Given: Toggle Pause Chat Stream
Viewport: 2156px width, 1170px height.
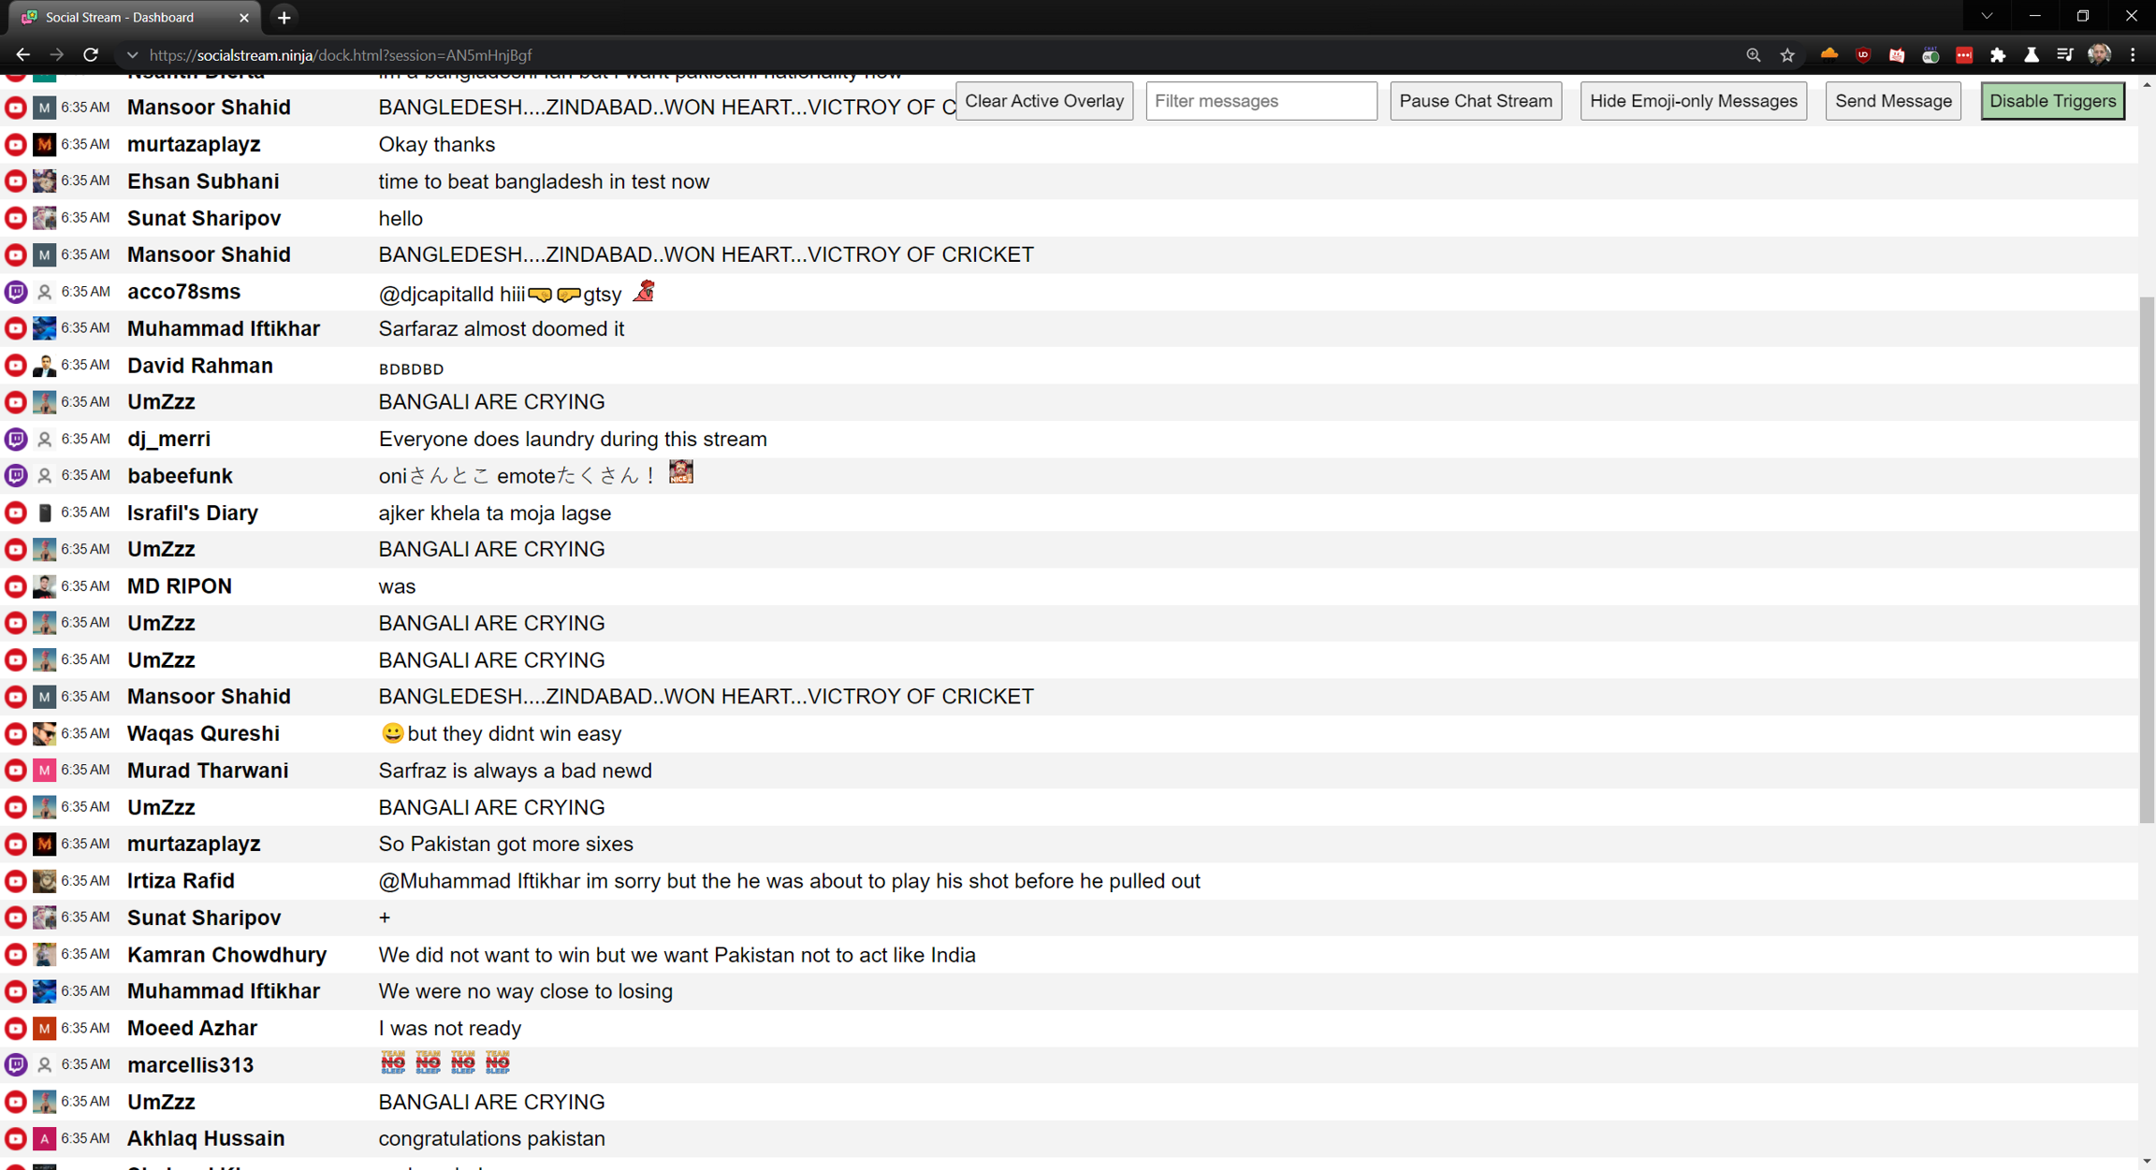Looking at the screenshot, I should (1475, 101).
